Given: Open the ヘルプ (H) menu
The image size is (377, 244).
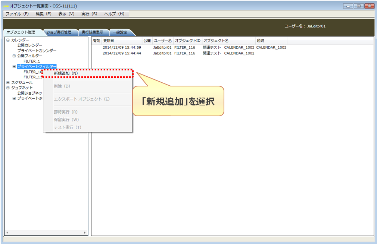Looking at the screenshot, I should [114, 14].
